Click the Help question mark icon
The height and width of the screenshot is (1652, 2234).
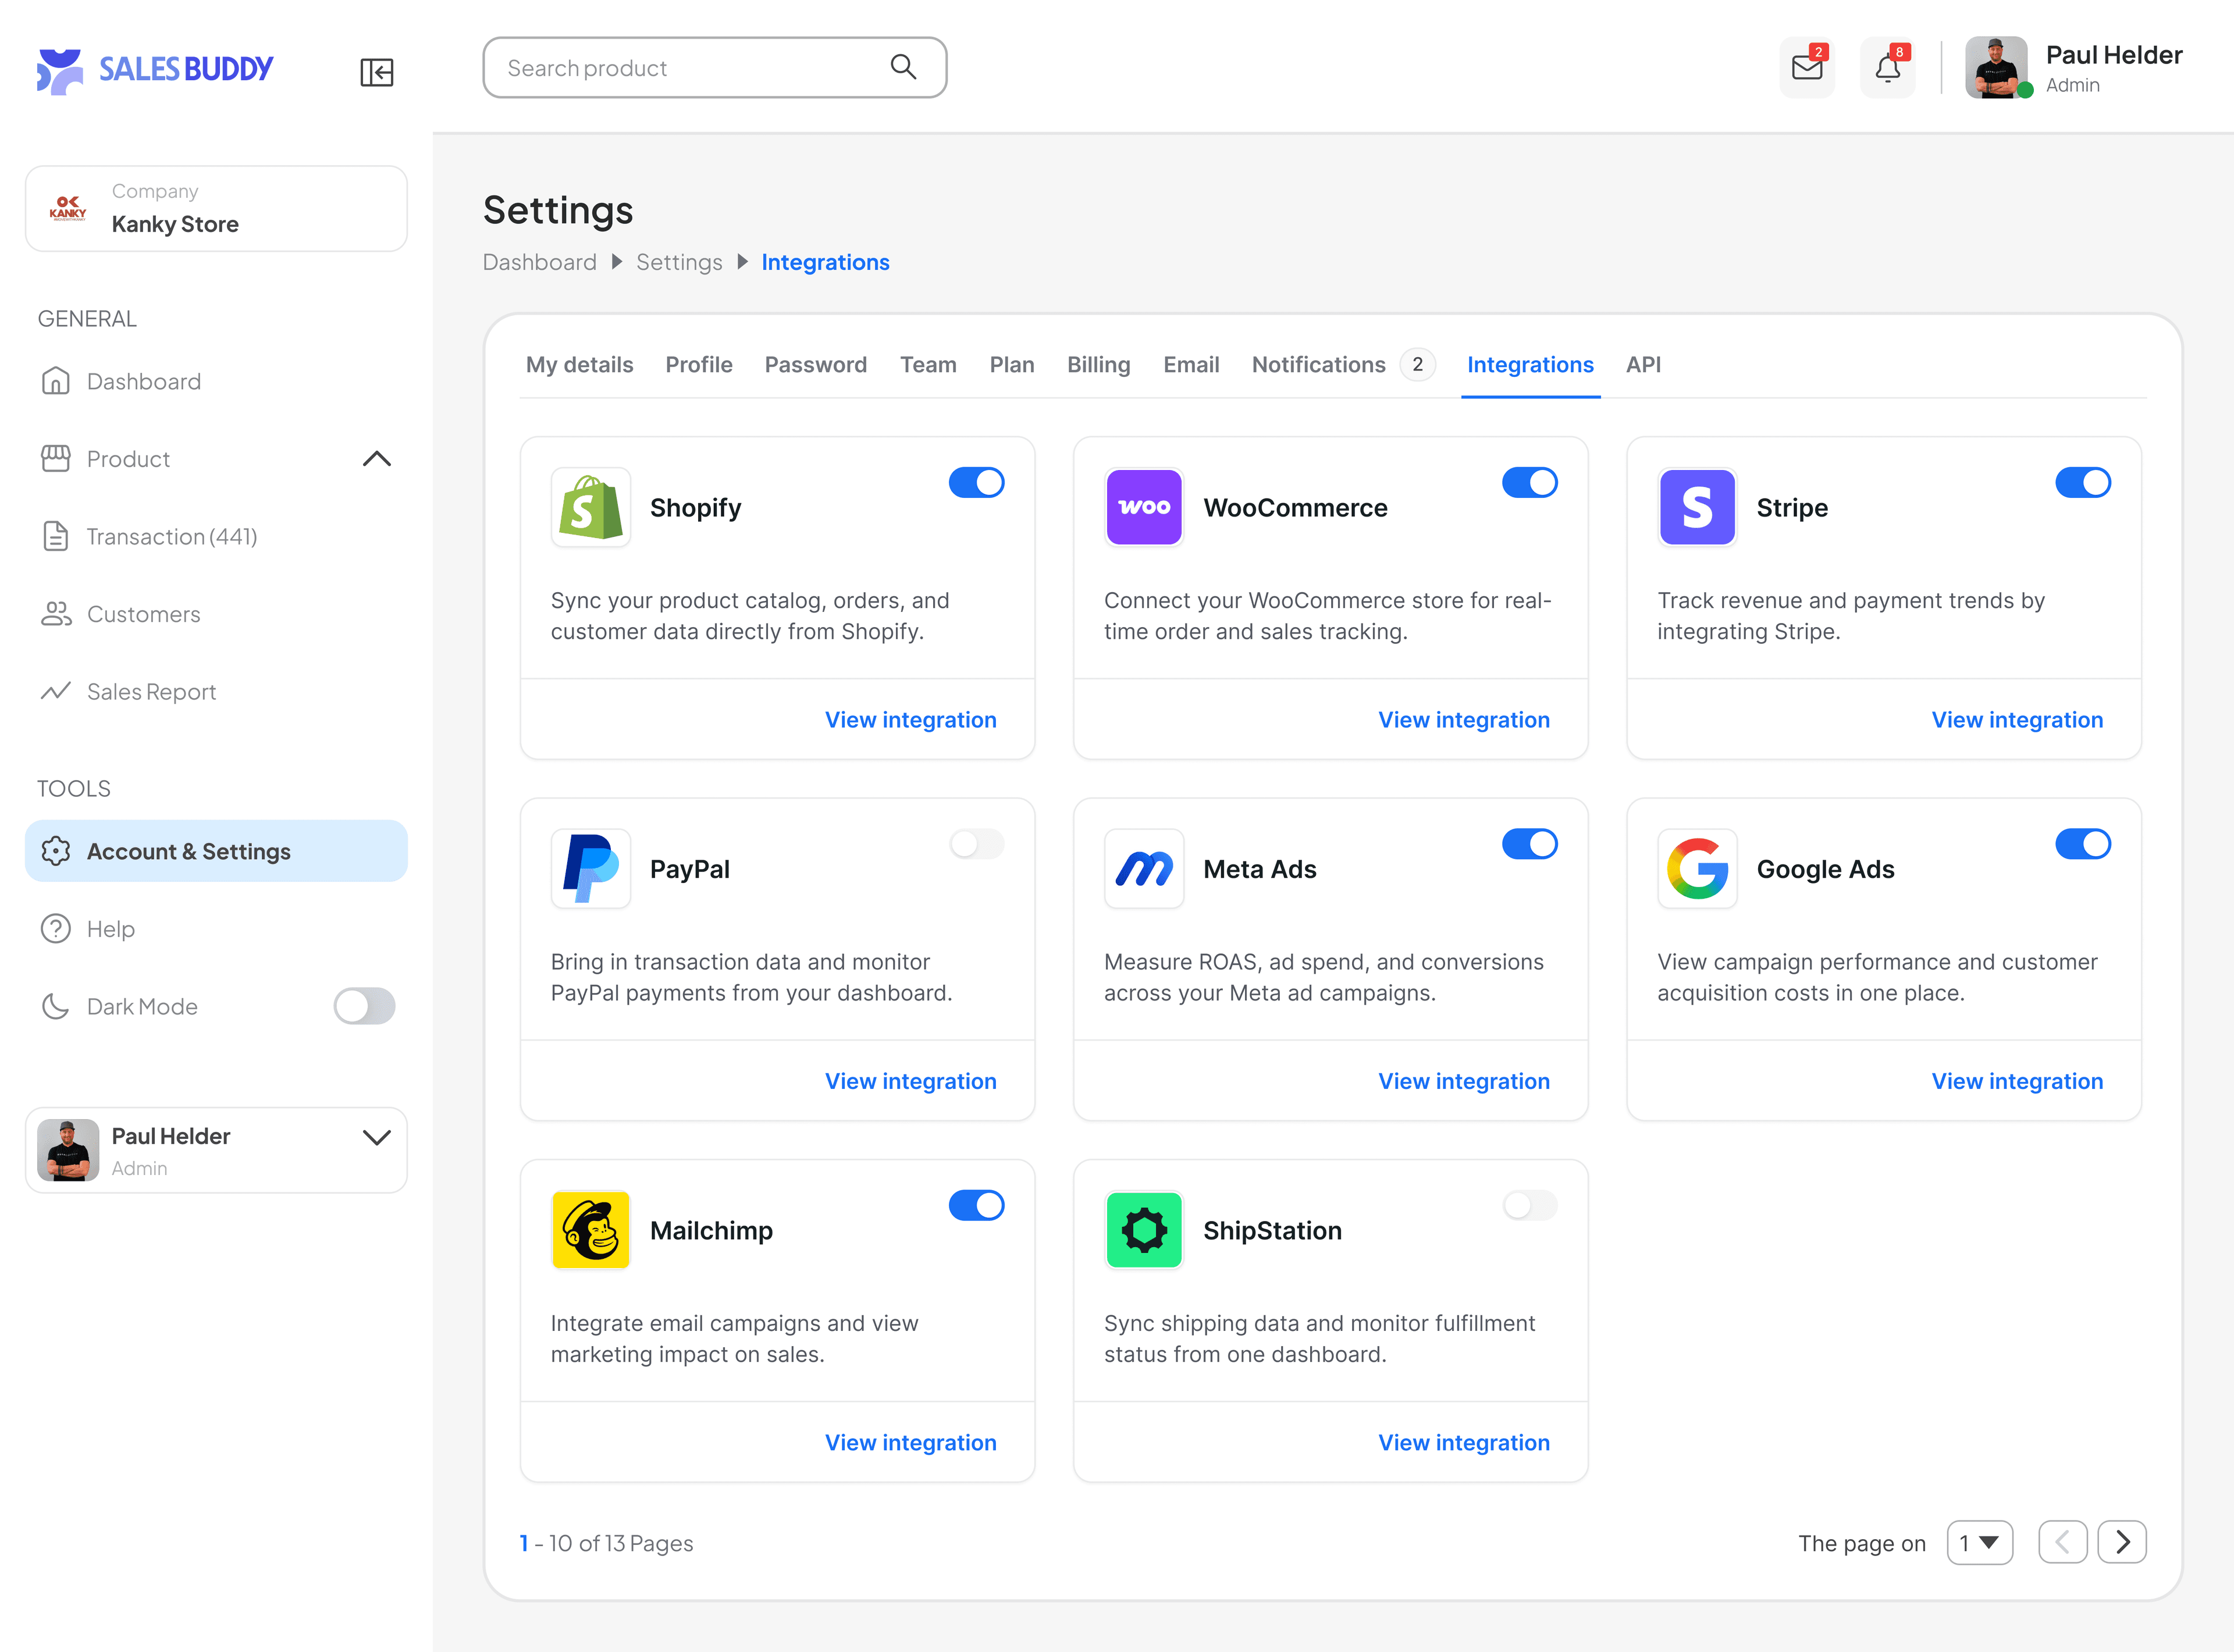[x=56, y=929]
